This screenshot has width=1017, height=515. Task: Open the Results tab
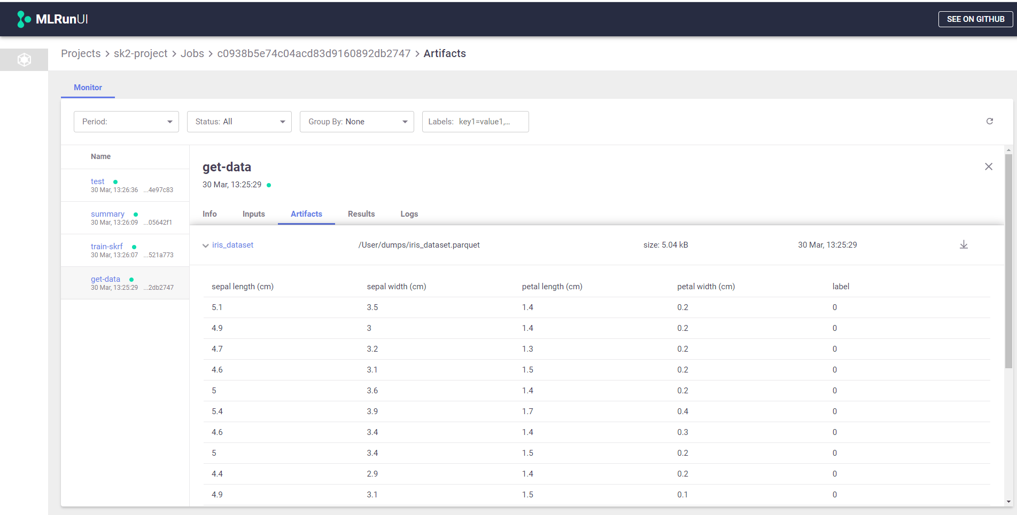361,213
